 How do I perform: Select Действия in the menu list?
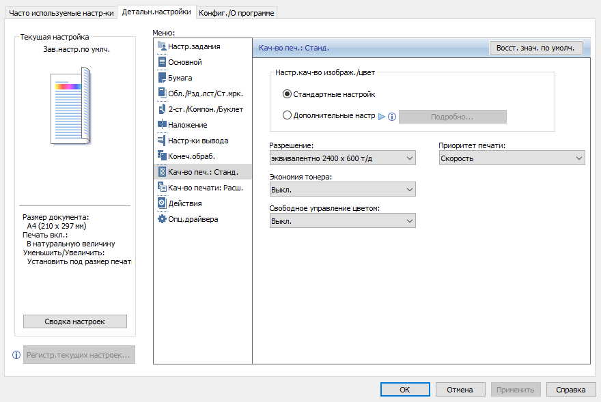click(x=203, y=203)
